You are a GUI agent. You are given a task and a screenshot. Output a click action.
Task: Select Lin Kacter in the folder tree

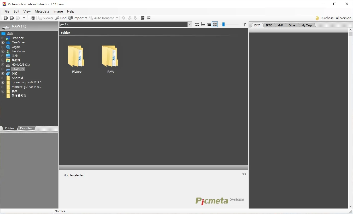pos(18,51)
